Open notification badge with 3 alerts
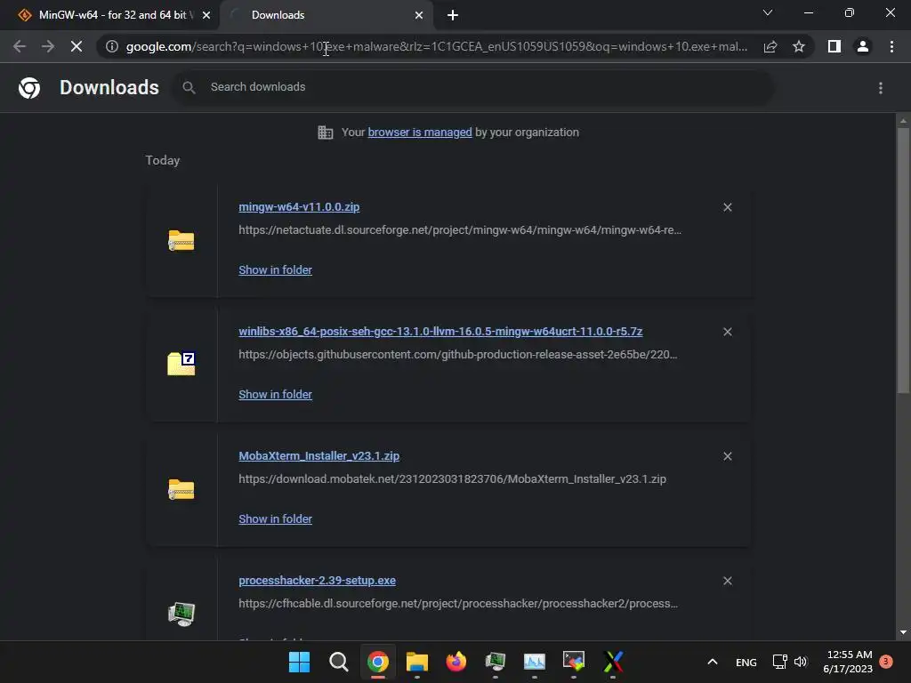This screenshot has height=683, width=911. tap(886, 662)
